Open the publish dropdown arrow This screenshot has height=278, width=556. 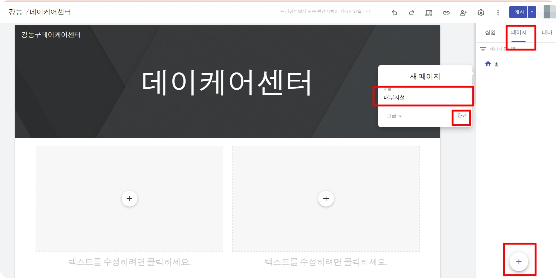(532, 12)
